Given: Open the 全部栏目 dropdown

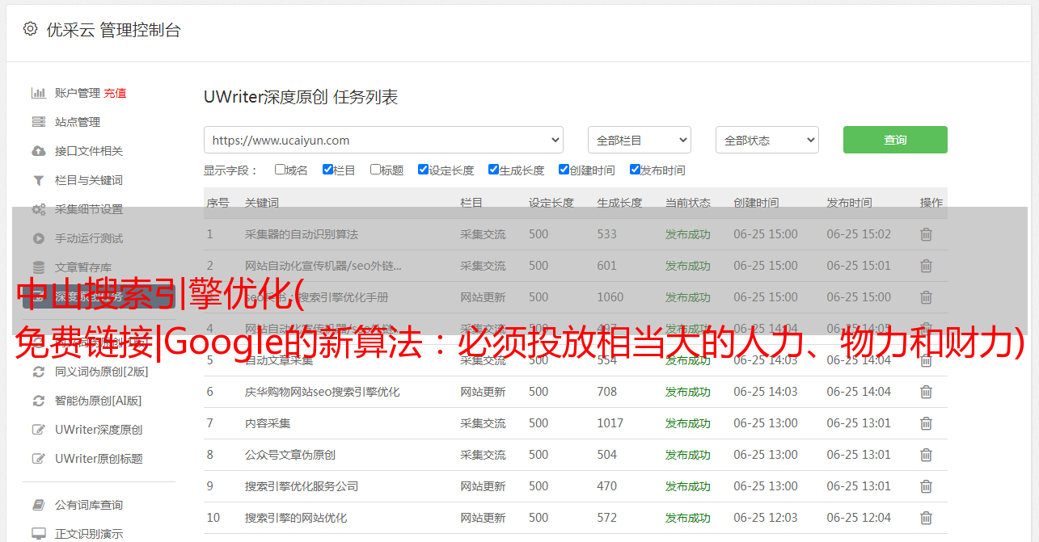Looking at the screenshot, I should [640, 140].
